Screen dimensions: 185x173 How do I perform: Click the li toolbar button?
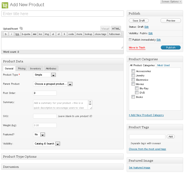(65, 34)
